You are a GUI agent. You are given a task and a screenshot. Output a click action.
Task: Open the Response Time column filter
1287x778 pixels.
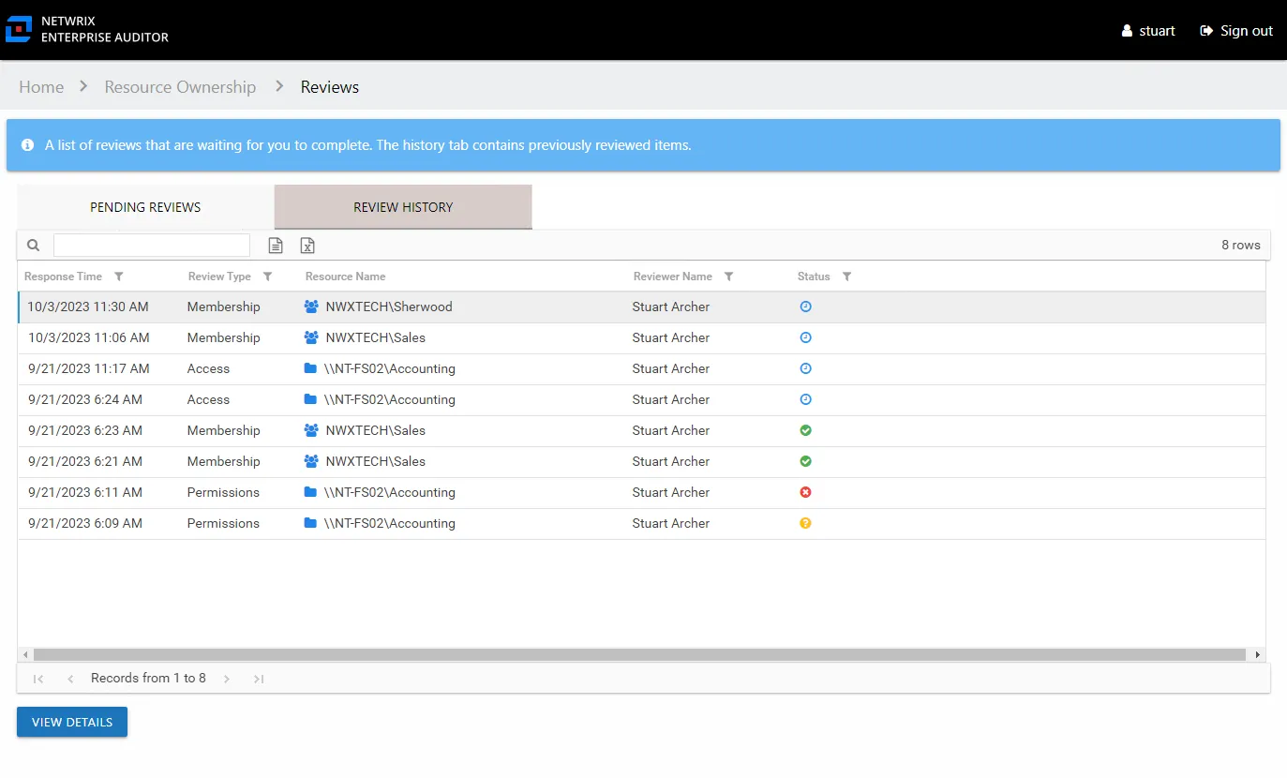(x=119, y=277)
